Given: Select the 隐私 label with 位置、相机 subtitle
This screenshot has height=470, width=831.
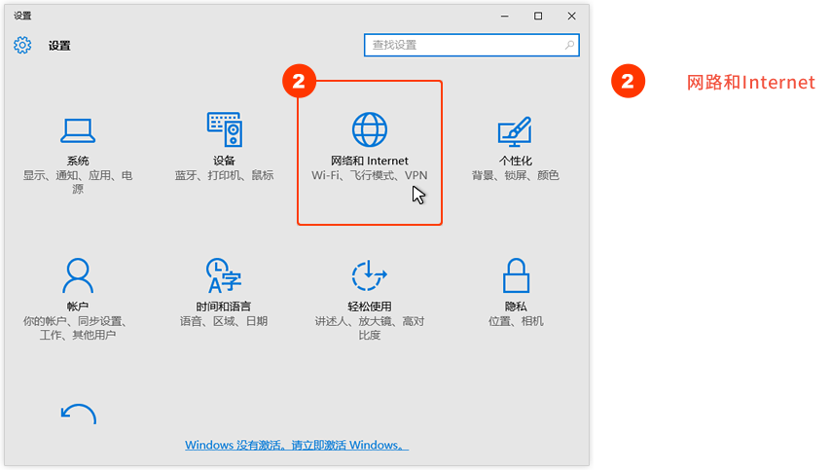Looking at the screenshot, I should click(515, 307).
